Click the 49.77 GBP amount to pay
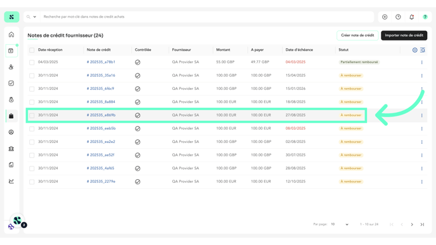This screenshot has width=436, height=245. pyautogui.click(x=260, y=62)
